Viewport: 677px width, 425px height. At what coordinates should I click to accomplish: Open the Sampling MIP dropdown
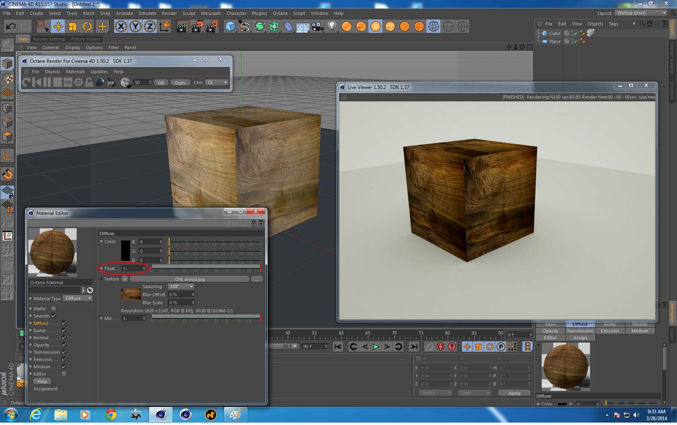pyautogui.click(x=181, y=287)
